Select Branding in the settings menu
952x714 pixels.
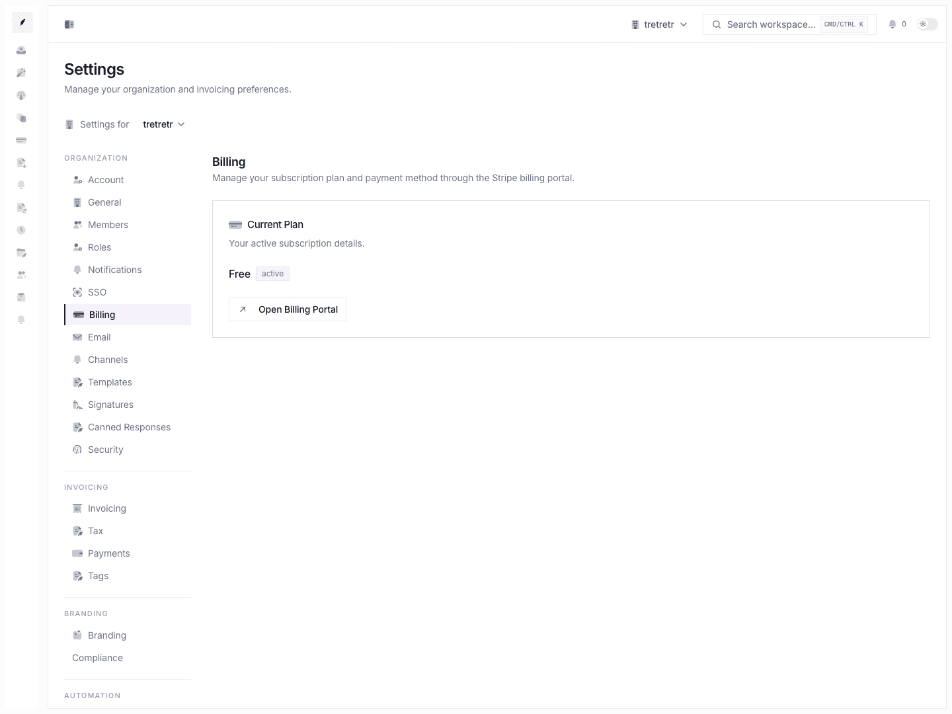(x=128, y=635)
